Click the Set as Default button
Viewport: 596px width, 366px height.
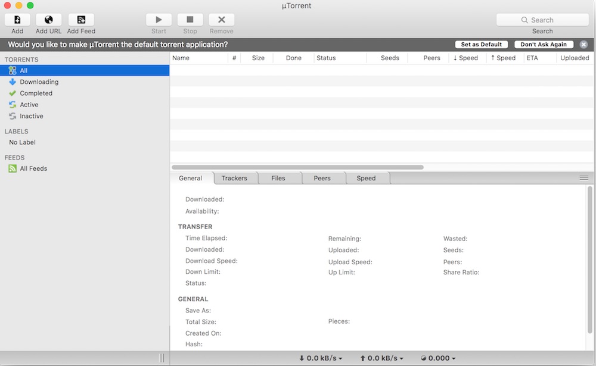(481, 45)
